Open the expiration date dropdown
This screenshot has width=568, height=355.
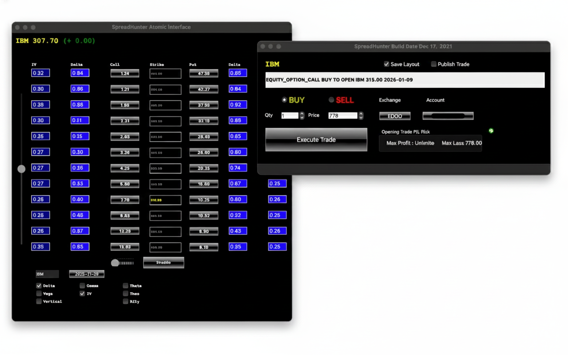point(87,274)
